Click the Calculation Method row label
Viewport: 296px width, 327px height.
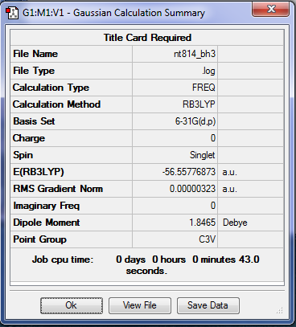(x=56, y=104)
